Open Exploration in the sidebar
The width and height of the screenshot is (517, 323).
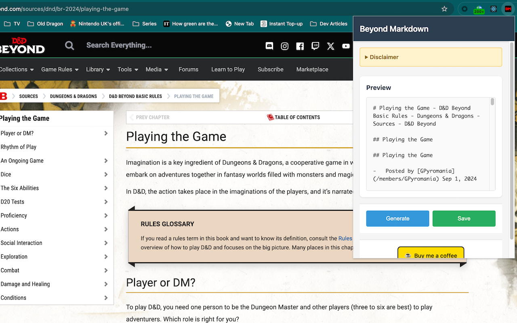pyautogui.click(x=14, y=257)
